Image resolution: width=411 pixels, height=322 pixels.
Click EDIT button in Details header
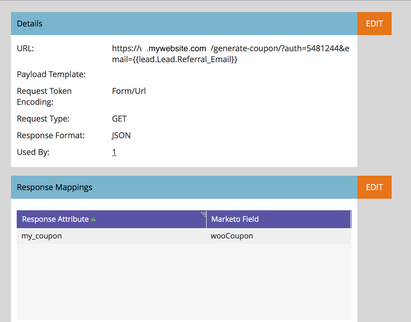pos(374,23)
